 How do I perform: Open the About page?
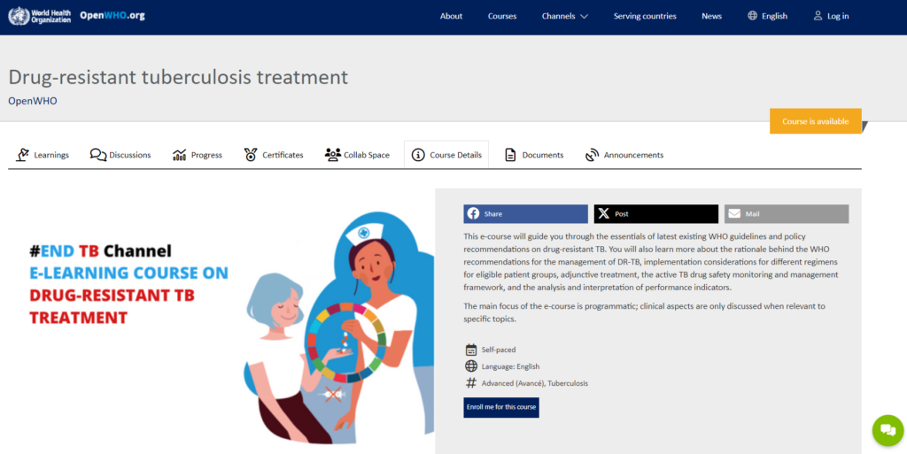coord(451,16)
